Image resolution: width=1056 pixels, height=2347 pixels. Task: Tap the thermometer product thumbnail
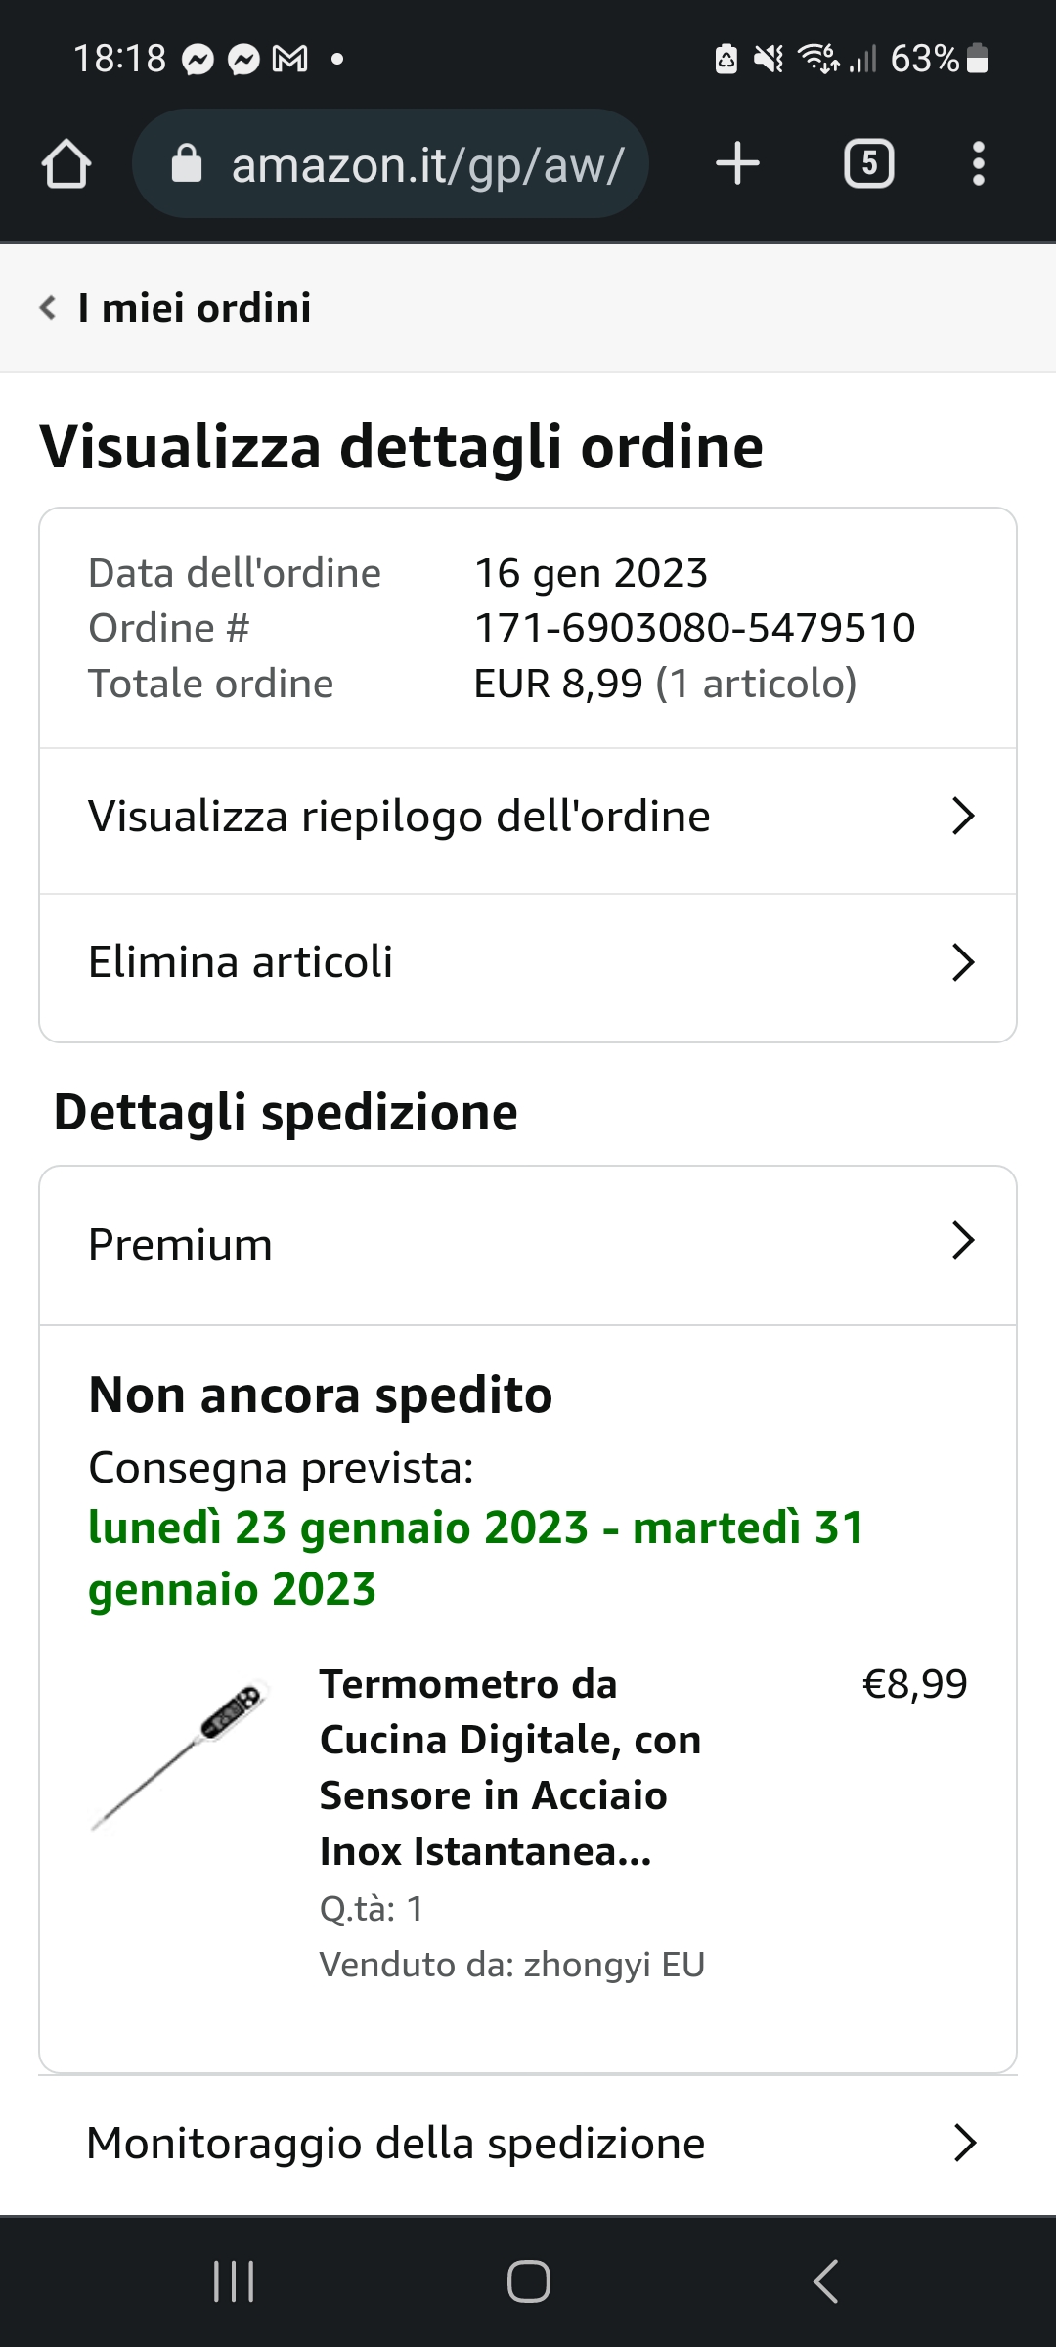(180, 1755)
